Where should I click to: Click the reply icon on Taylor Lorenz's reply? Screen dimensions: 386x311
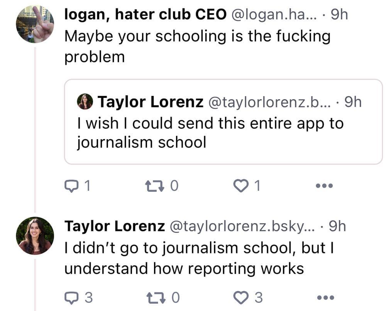[x=71, y=298]
